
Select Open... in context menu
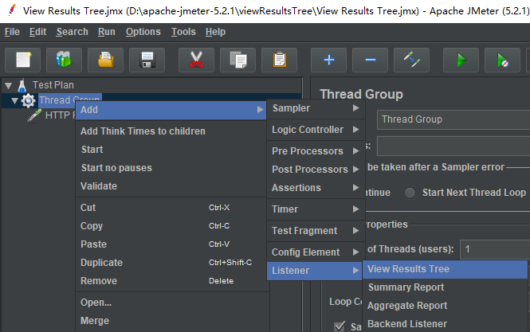click(171, 302)
